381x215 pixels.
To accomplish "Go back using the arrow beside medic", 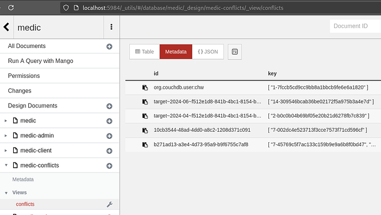I will (x=6, y=27).
